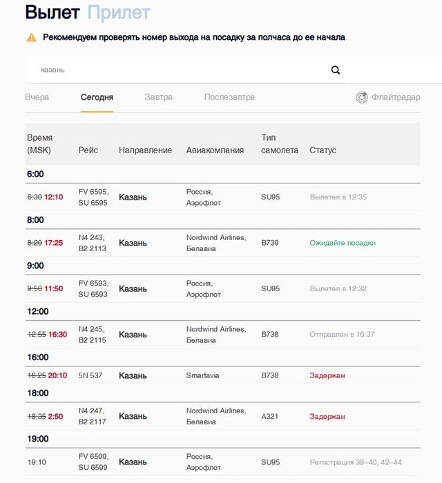Click the Направление column header
The width and height of the screenshot is (442, 483).
(x=146, y=150)
